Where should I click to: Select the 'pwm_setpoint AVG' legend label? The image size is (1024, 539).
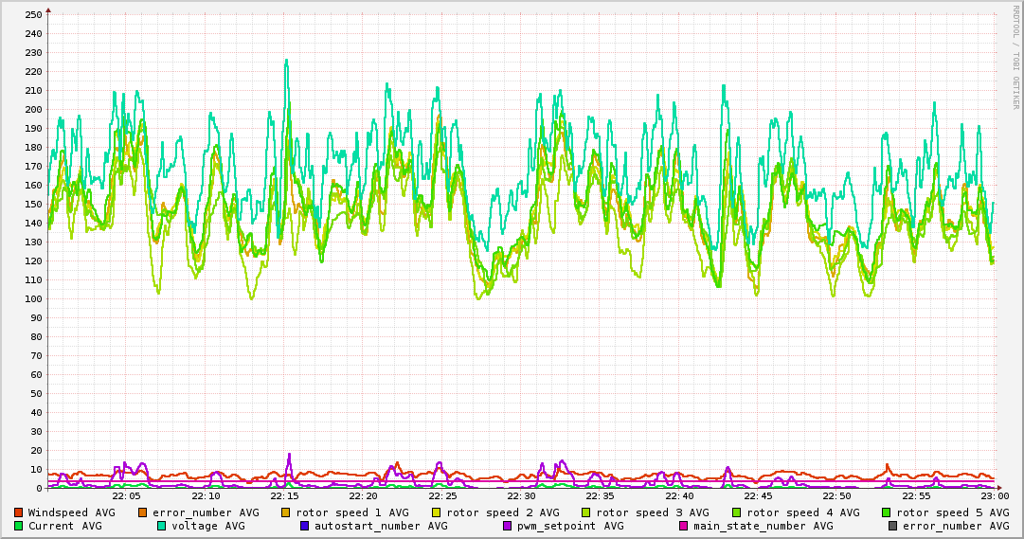[571, 526]
